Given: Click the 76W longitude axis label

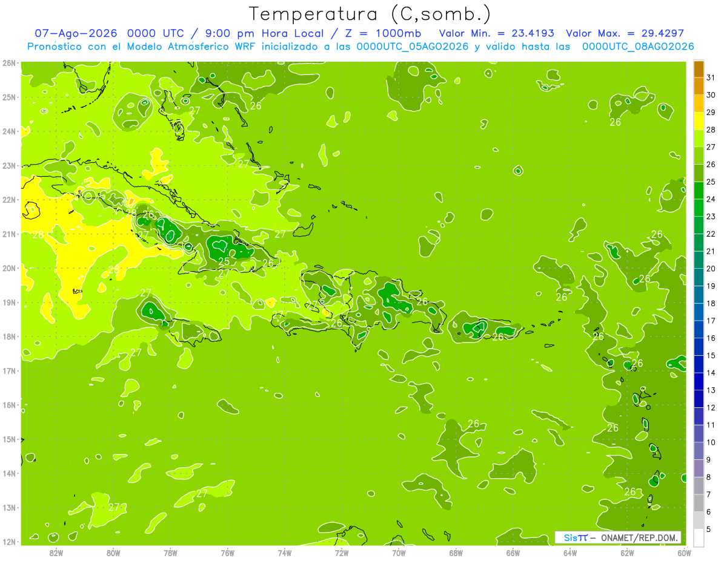Looking at the screenshot, I should coord(227,553).
